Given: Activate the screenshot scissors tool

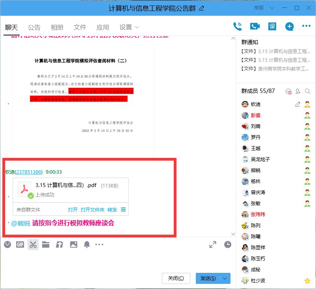Looking at the screenshot, I should [33, 245].
